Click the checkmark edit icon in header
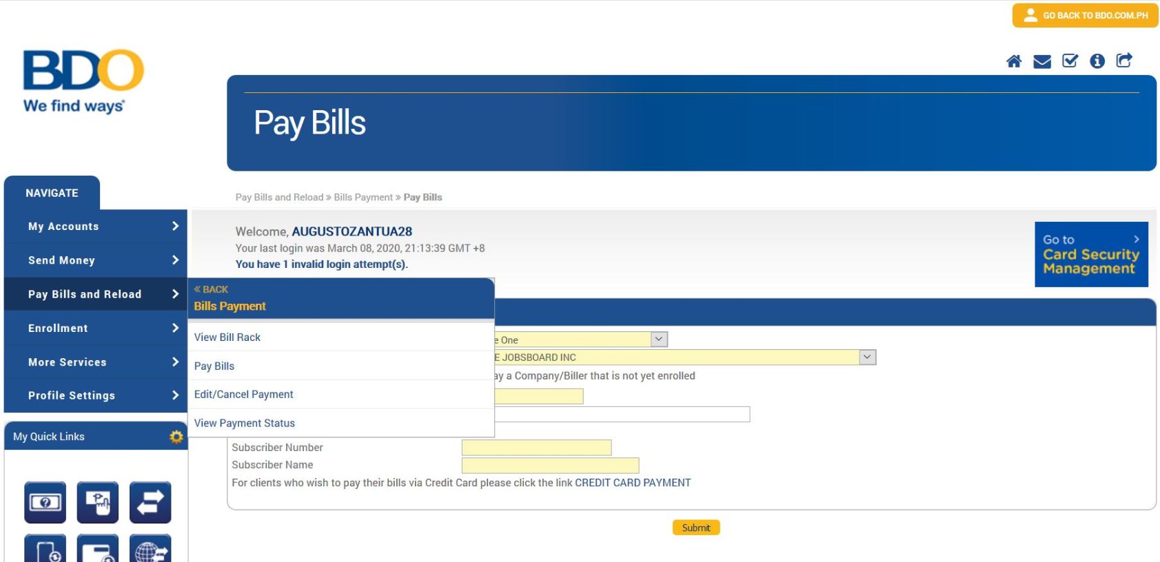The width and height of the screenshot is (1160, 562). 1070,61
